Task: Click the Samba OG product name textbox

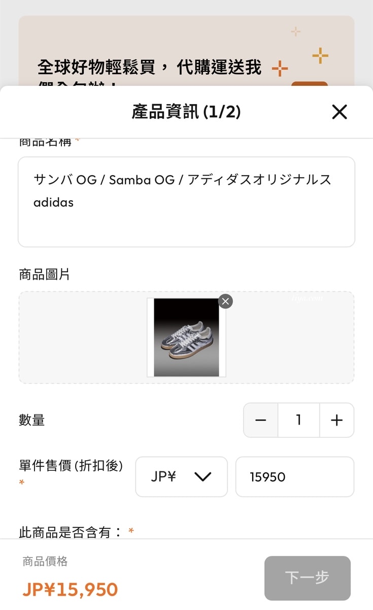Action: [186, 202]
